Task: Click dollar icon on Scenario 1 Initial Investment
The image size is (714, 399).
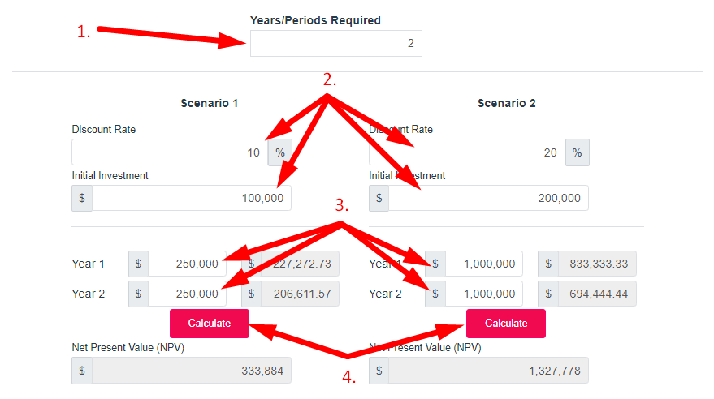Action: (82, 198)
